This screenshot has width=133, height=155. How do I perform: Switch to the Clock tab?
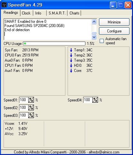tap(26, 13)
